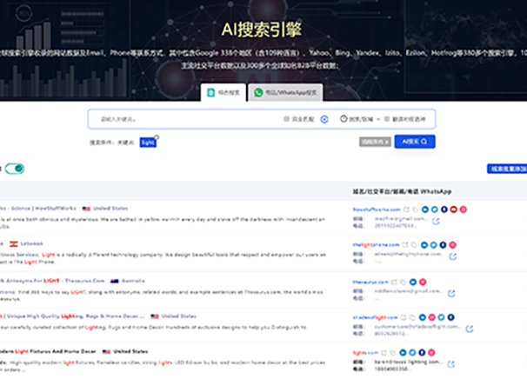This screenshot has height=379, width=527.
Task: Open the shadesoflight.com domain link
Action: [375, 317]
